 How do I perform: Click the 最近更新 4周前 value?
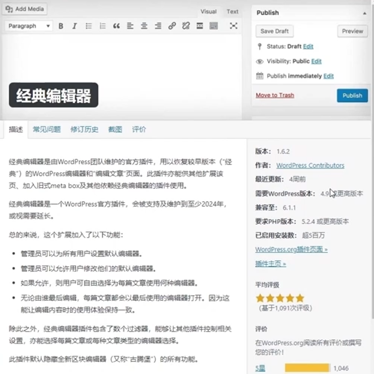[x=297, y=180]
